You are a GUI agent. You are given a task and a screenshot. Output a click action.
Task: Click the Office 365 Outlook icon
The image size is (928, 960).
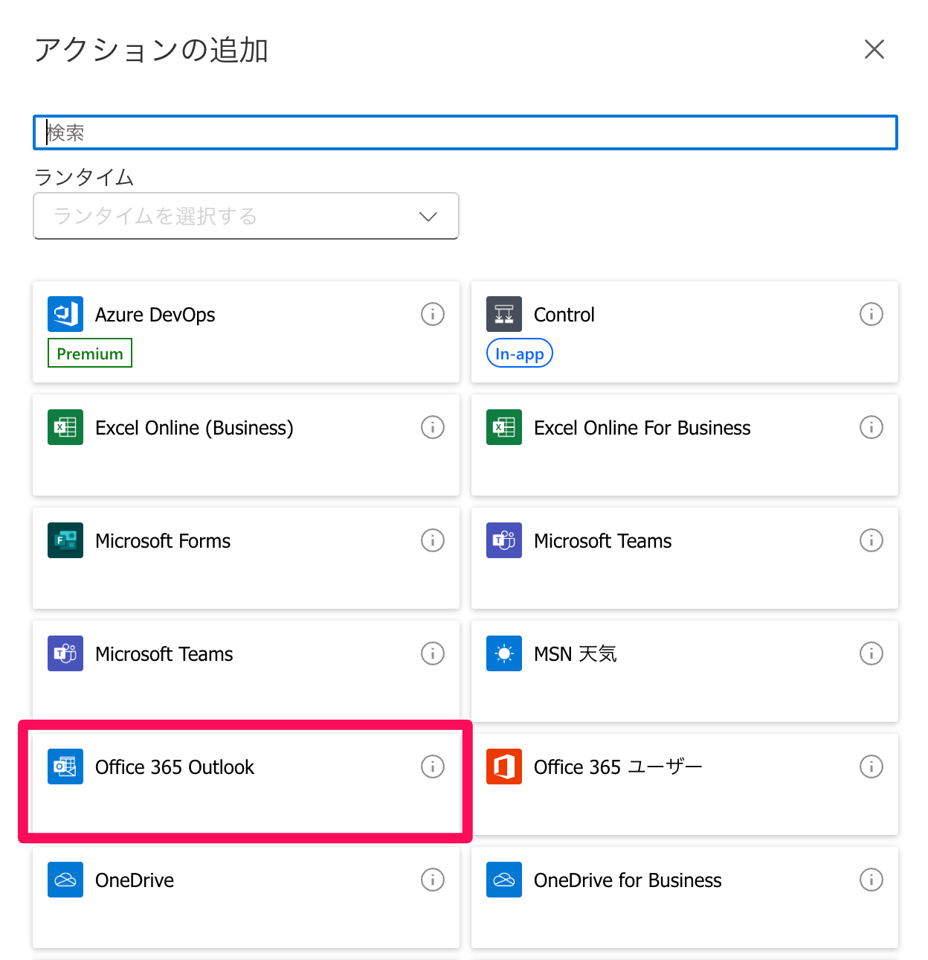65,767
